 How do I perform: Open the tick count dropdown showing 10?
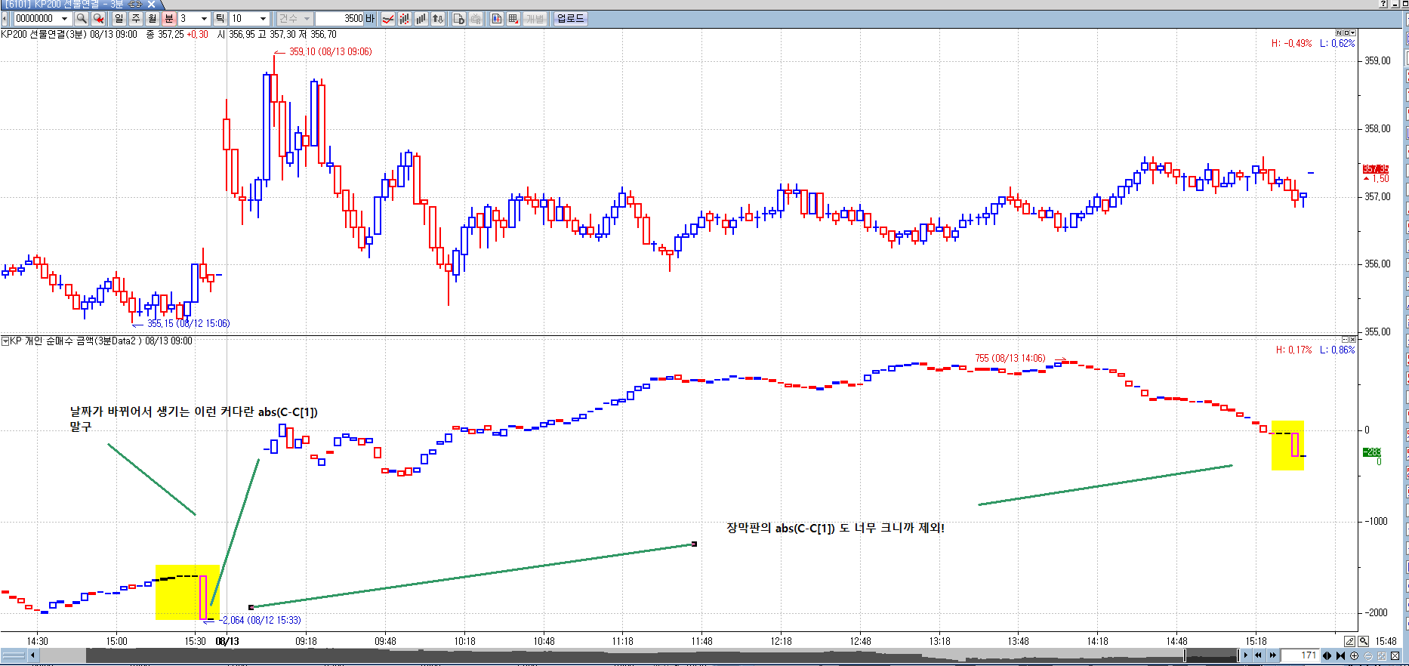coord(263,19)
